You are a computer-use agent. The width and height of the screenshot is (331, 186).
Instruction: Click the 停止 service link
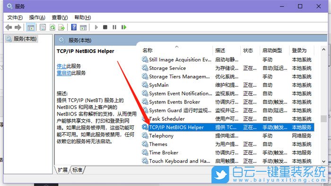pos(61,66)
